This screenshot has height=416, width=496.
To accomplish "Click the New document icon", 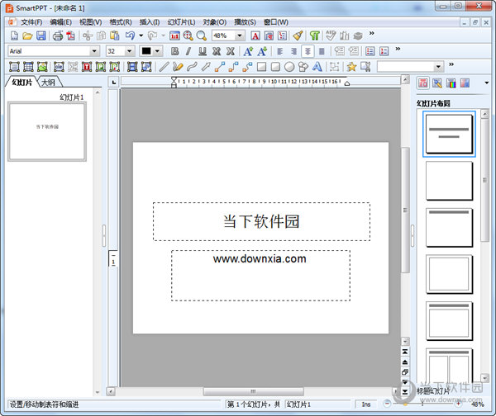I will coord(15,35).
